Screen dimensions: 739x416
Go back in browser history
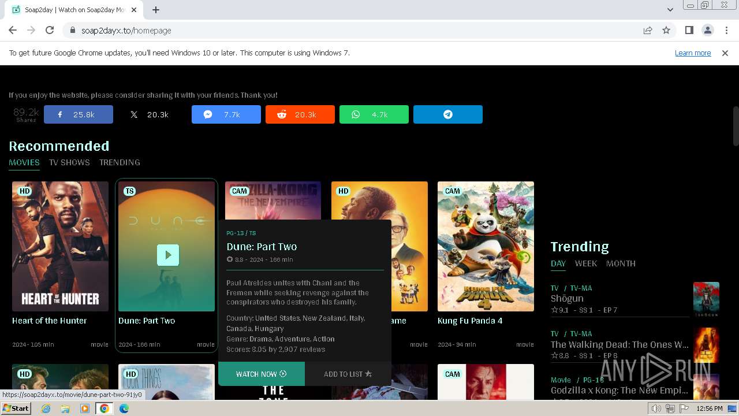click(13, 30)
